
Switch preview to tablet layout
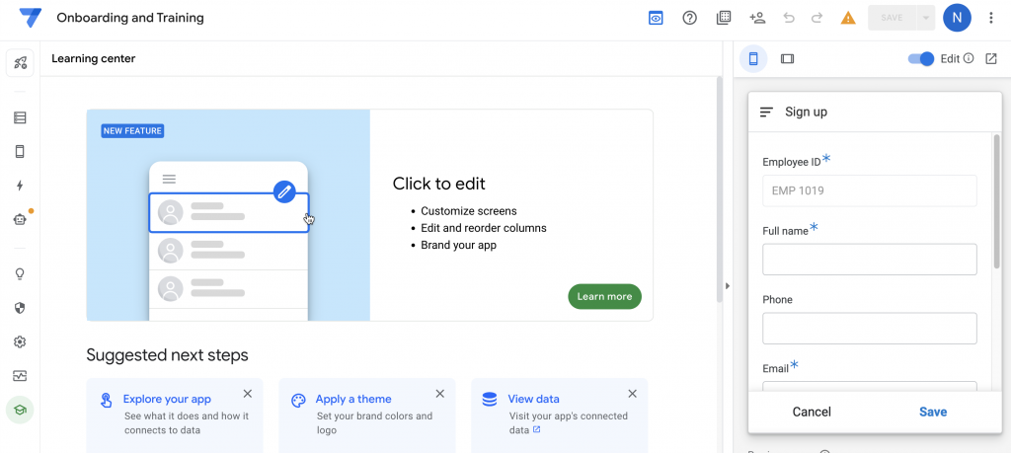coord(787,58)
